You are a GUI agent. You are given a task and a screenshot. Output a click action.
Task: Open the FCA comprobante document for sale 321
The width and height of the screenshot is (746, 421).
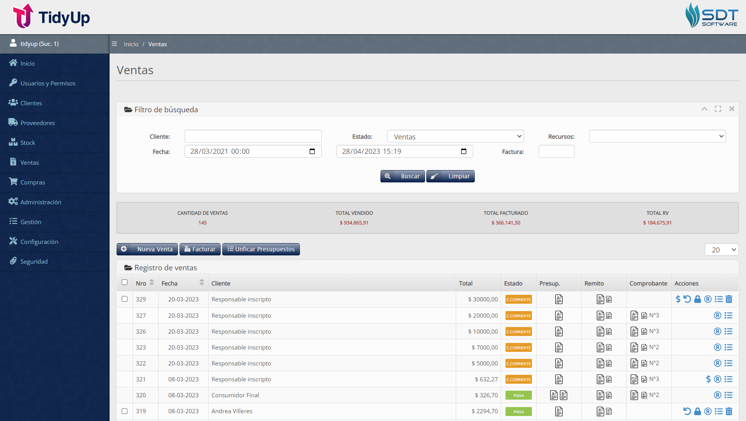click(x=634, y=379)
